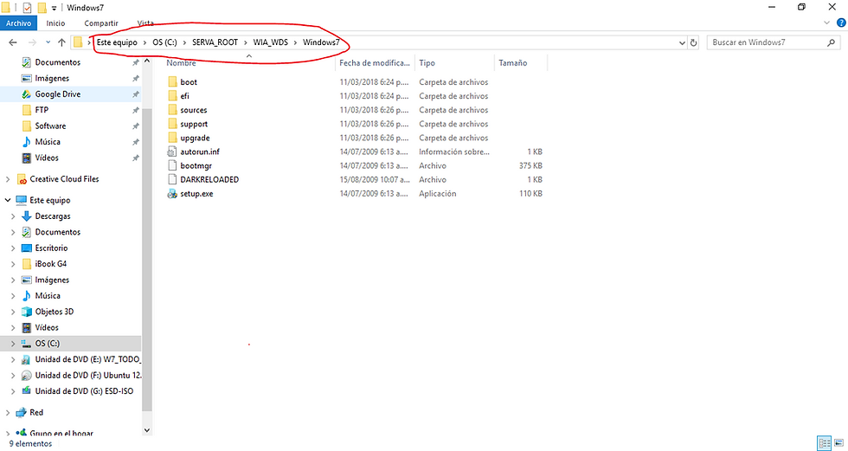Open the Vista ribbon tab

pos(145,23)
